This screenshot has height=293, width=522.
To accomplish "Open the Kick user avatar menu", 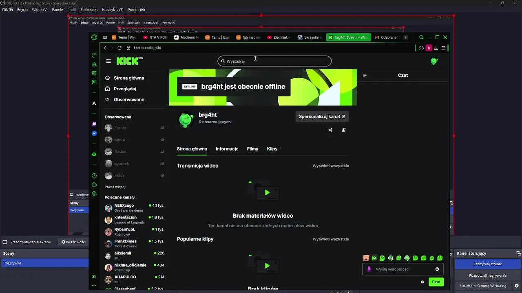I will coord(434,61).
